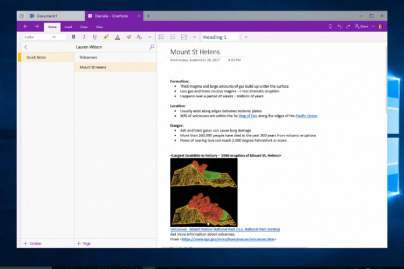Image resolution: width=404 pixels, height=269 pixels.
Task: Open the font size 11 box
Action: coord(58,37)
